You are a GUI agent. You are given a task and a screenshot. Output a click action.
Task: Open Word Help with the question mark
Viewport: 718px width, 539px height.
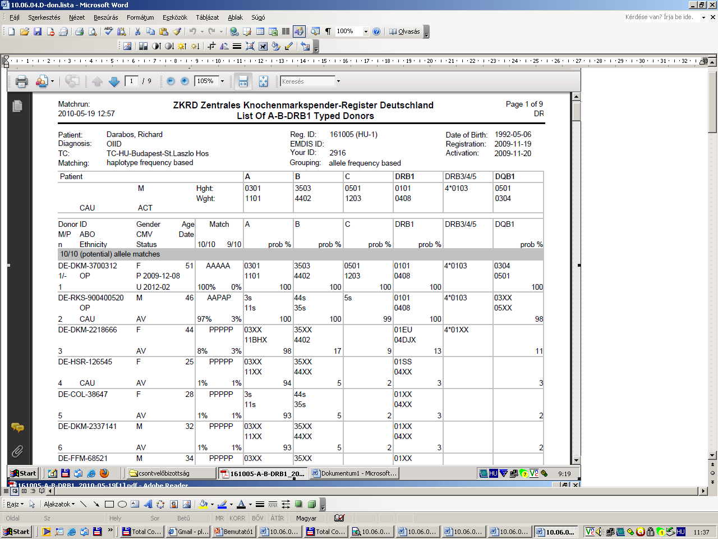tap(376, 31)
